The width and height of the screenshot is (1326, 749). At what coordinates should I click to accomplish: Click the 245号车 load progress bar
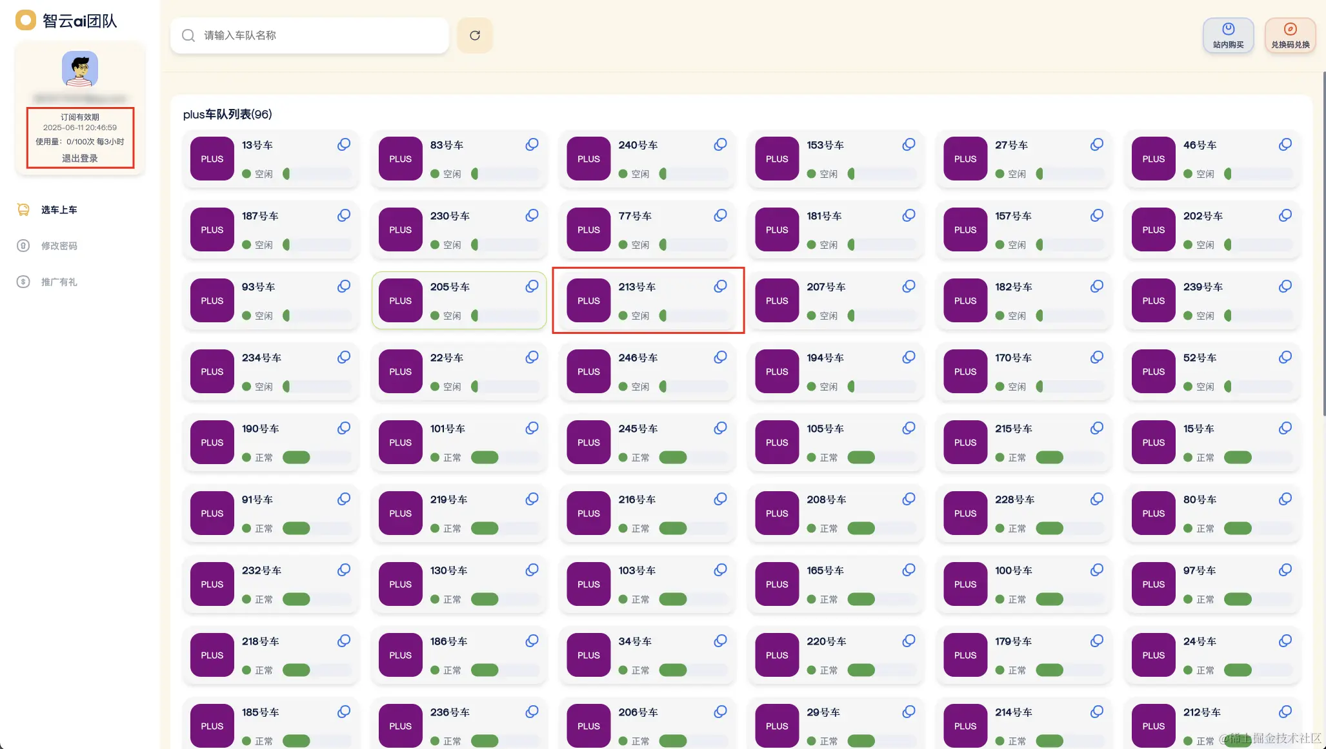pyautogui.click(x=694, y=458)
